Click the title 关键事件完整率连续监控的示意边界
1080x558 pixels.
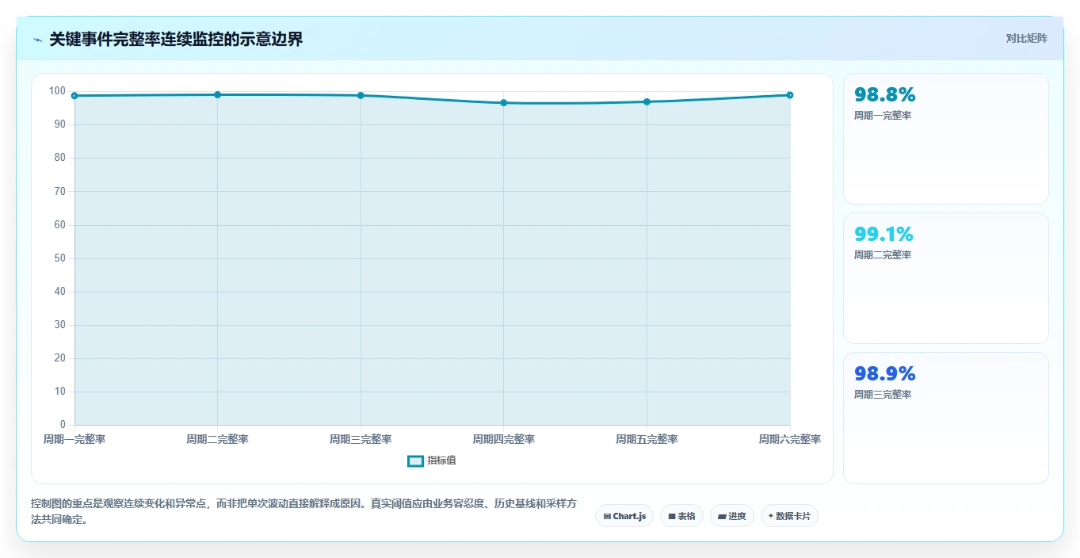(x=176, y=39)
